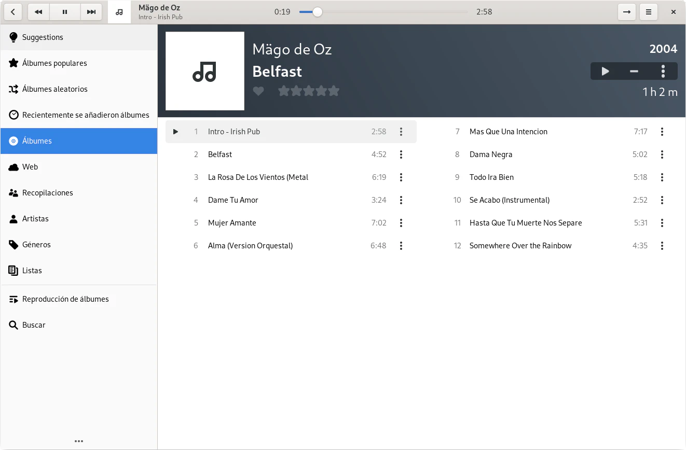Pause the current track playback
This screenshot has height=450, width=686.
point(65,12)
